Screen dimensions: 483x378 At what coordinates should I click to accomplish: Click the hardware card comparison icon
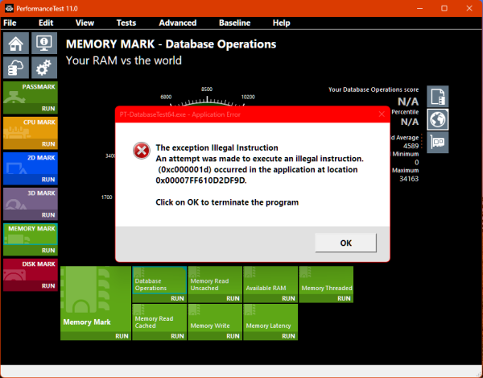click(x=438, y=142)
